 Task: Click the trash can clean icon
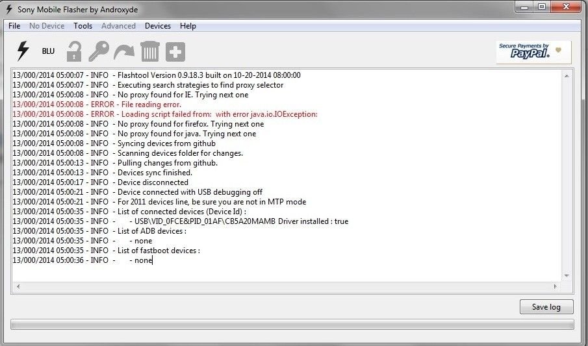(150, 51)
